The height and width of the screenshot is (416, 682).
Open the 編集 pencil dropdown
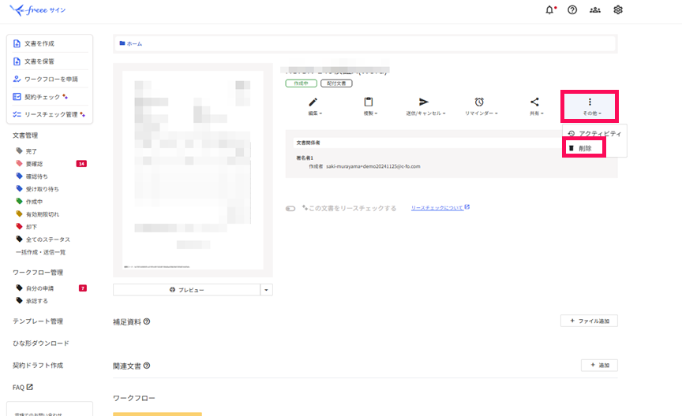(314, 106)
